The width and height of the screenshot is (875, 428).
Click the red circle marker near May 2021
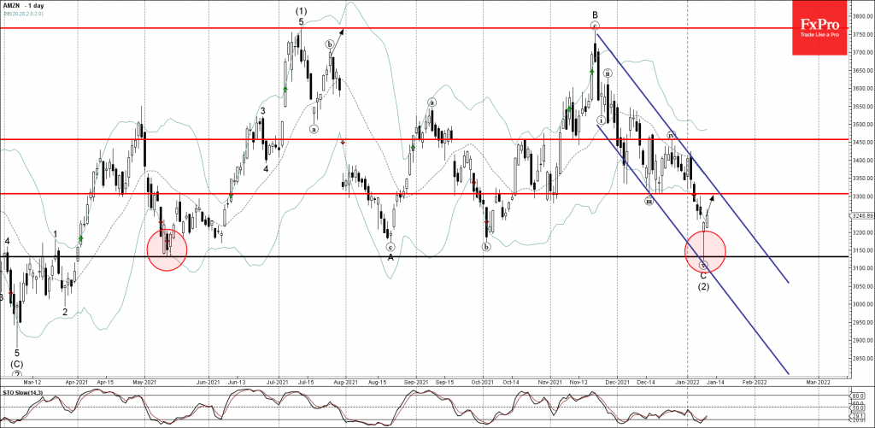tap(167, 249)
